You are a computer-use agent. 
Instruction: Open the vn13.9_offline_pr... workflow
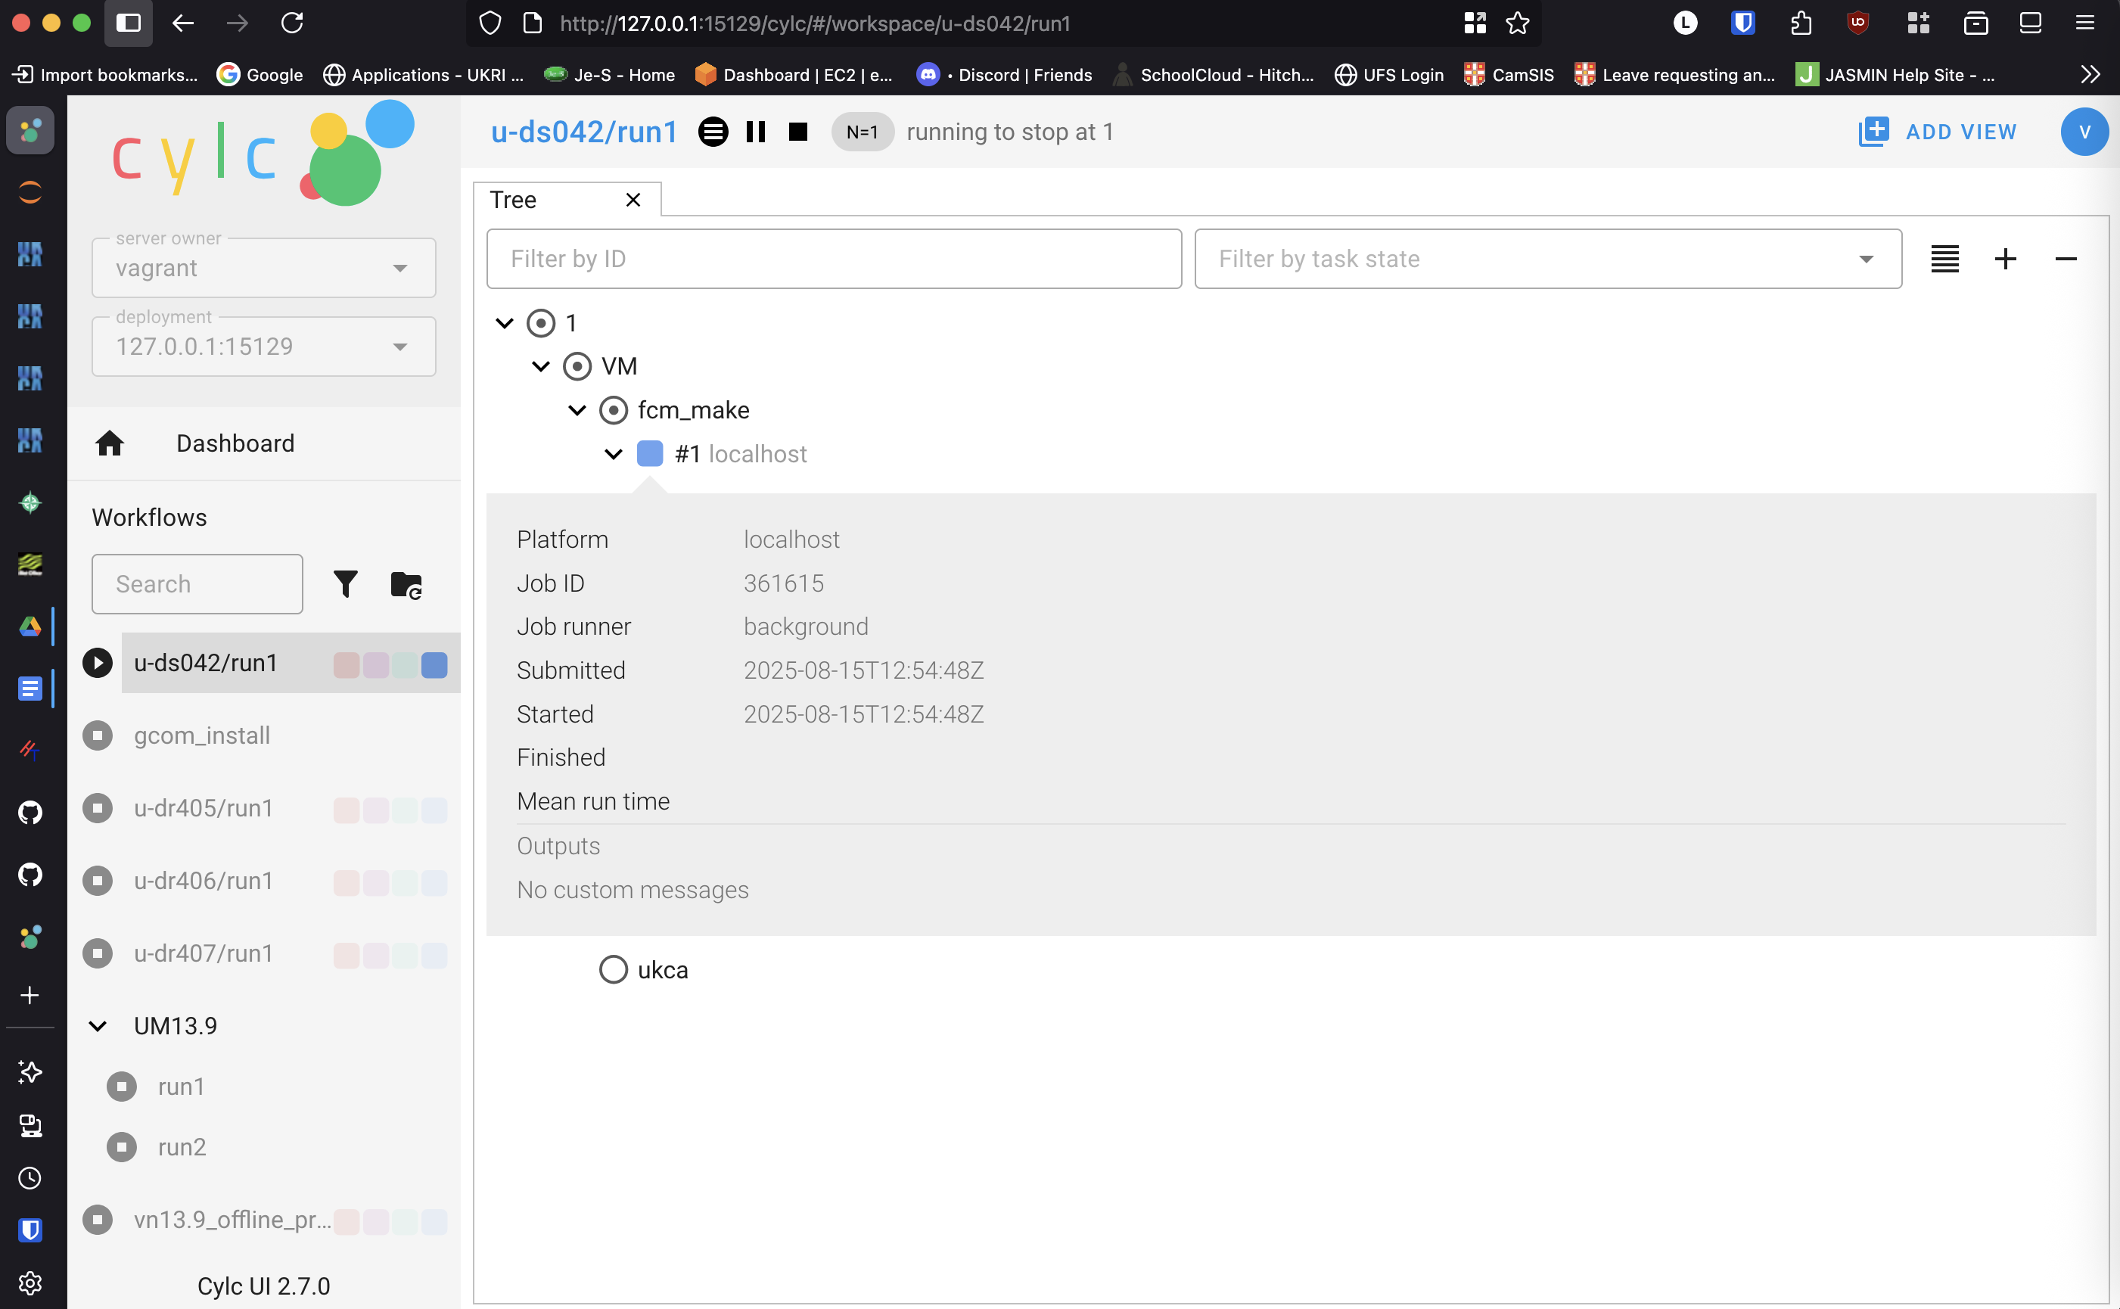coord(233,1220)
